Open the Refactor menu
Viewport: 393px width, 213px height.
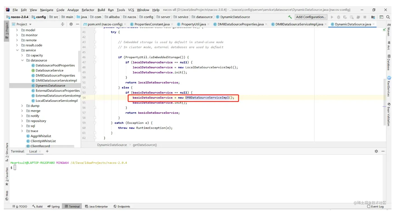click(88, 10)
